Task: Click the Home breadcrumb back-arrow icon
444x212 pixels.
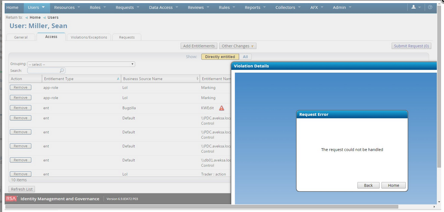Action: point(26,18)
